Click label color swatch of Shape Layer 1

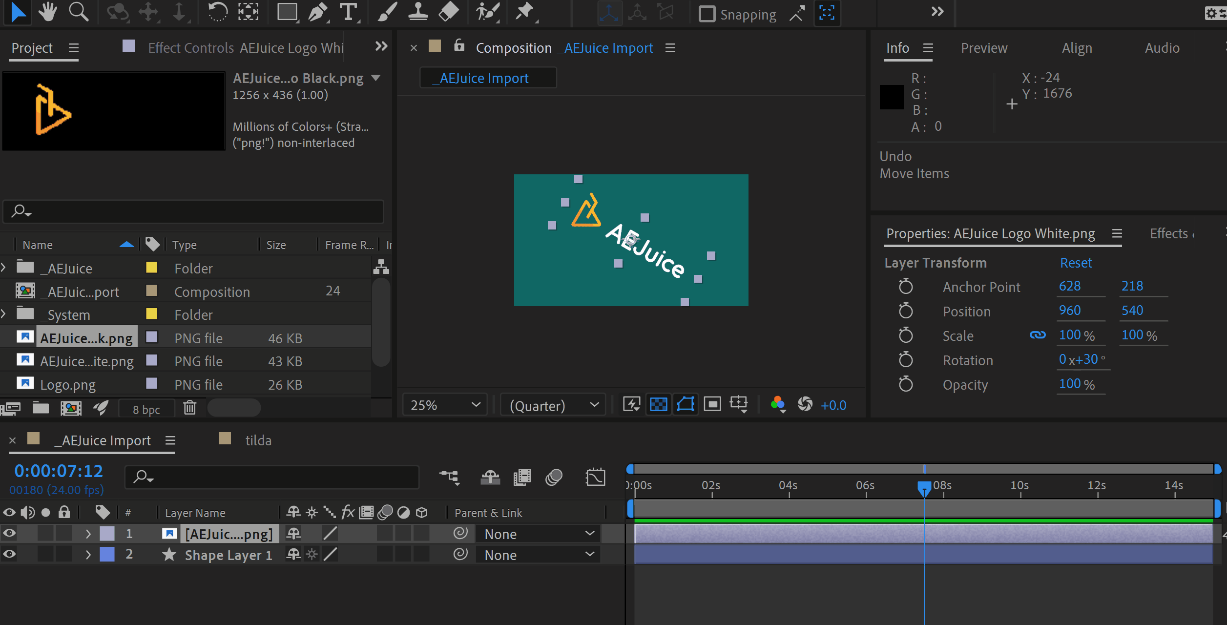[107, 555]
